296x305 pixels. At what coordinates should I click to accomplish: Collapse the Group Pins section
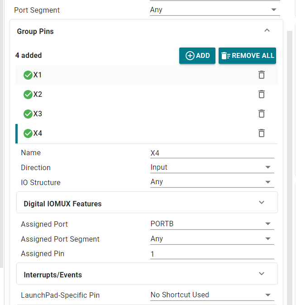(x=267, y=30)
